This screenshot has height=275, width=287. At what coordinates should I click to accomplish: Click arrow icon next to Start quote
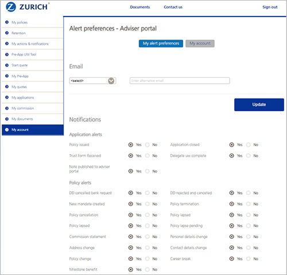[7, 65]
